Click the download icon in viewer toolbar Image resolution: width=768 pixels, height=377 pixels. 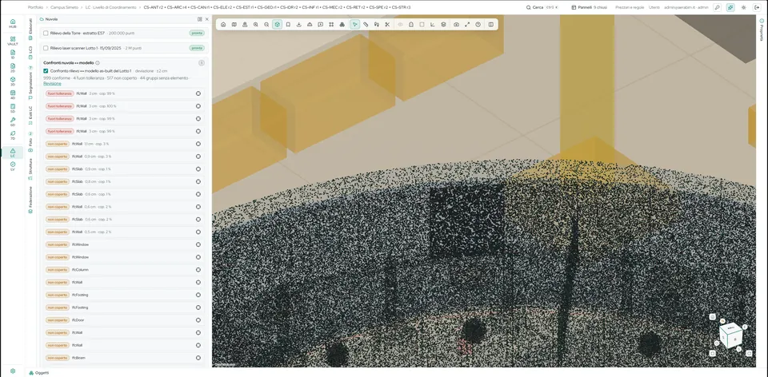click(x=298, y=25)
